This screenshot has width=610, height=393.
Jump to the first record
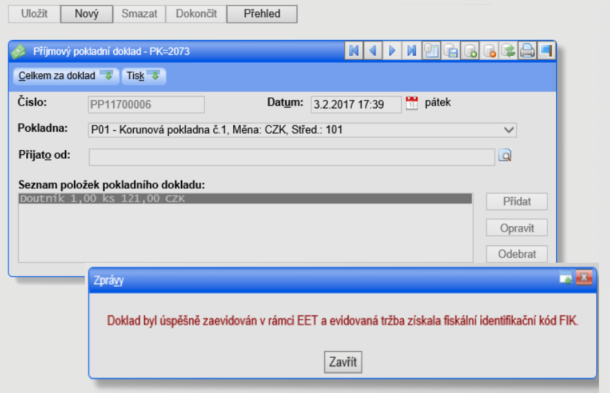coord(354,51)
